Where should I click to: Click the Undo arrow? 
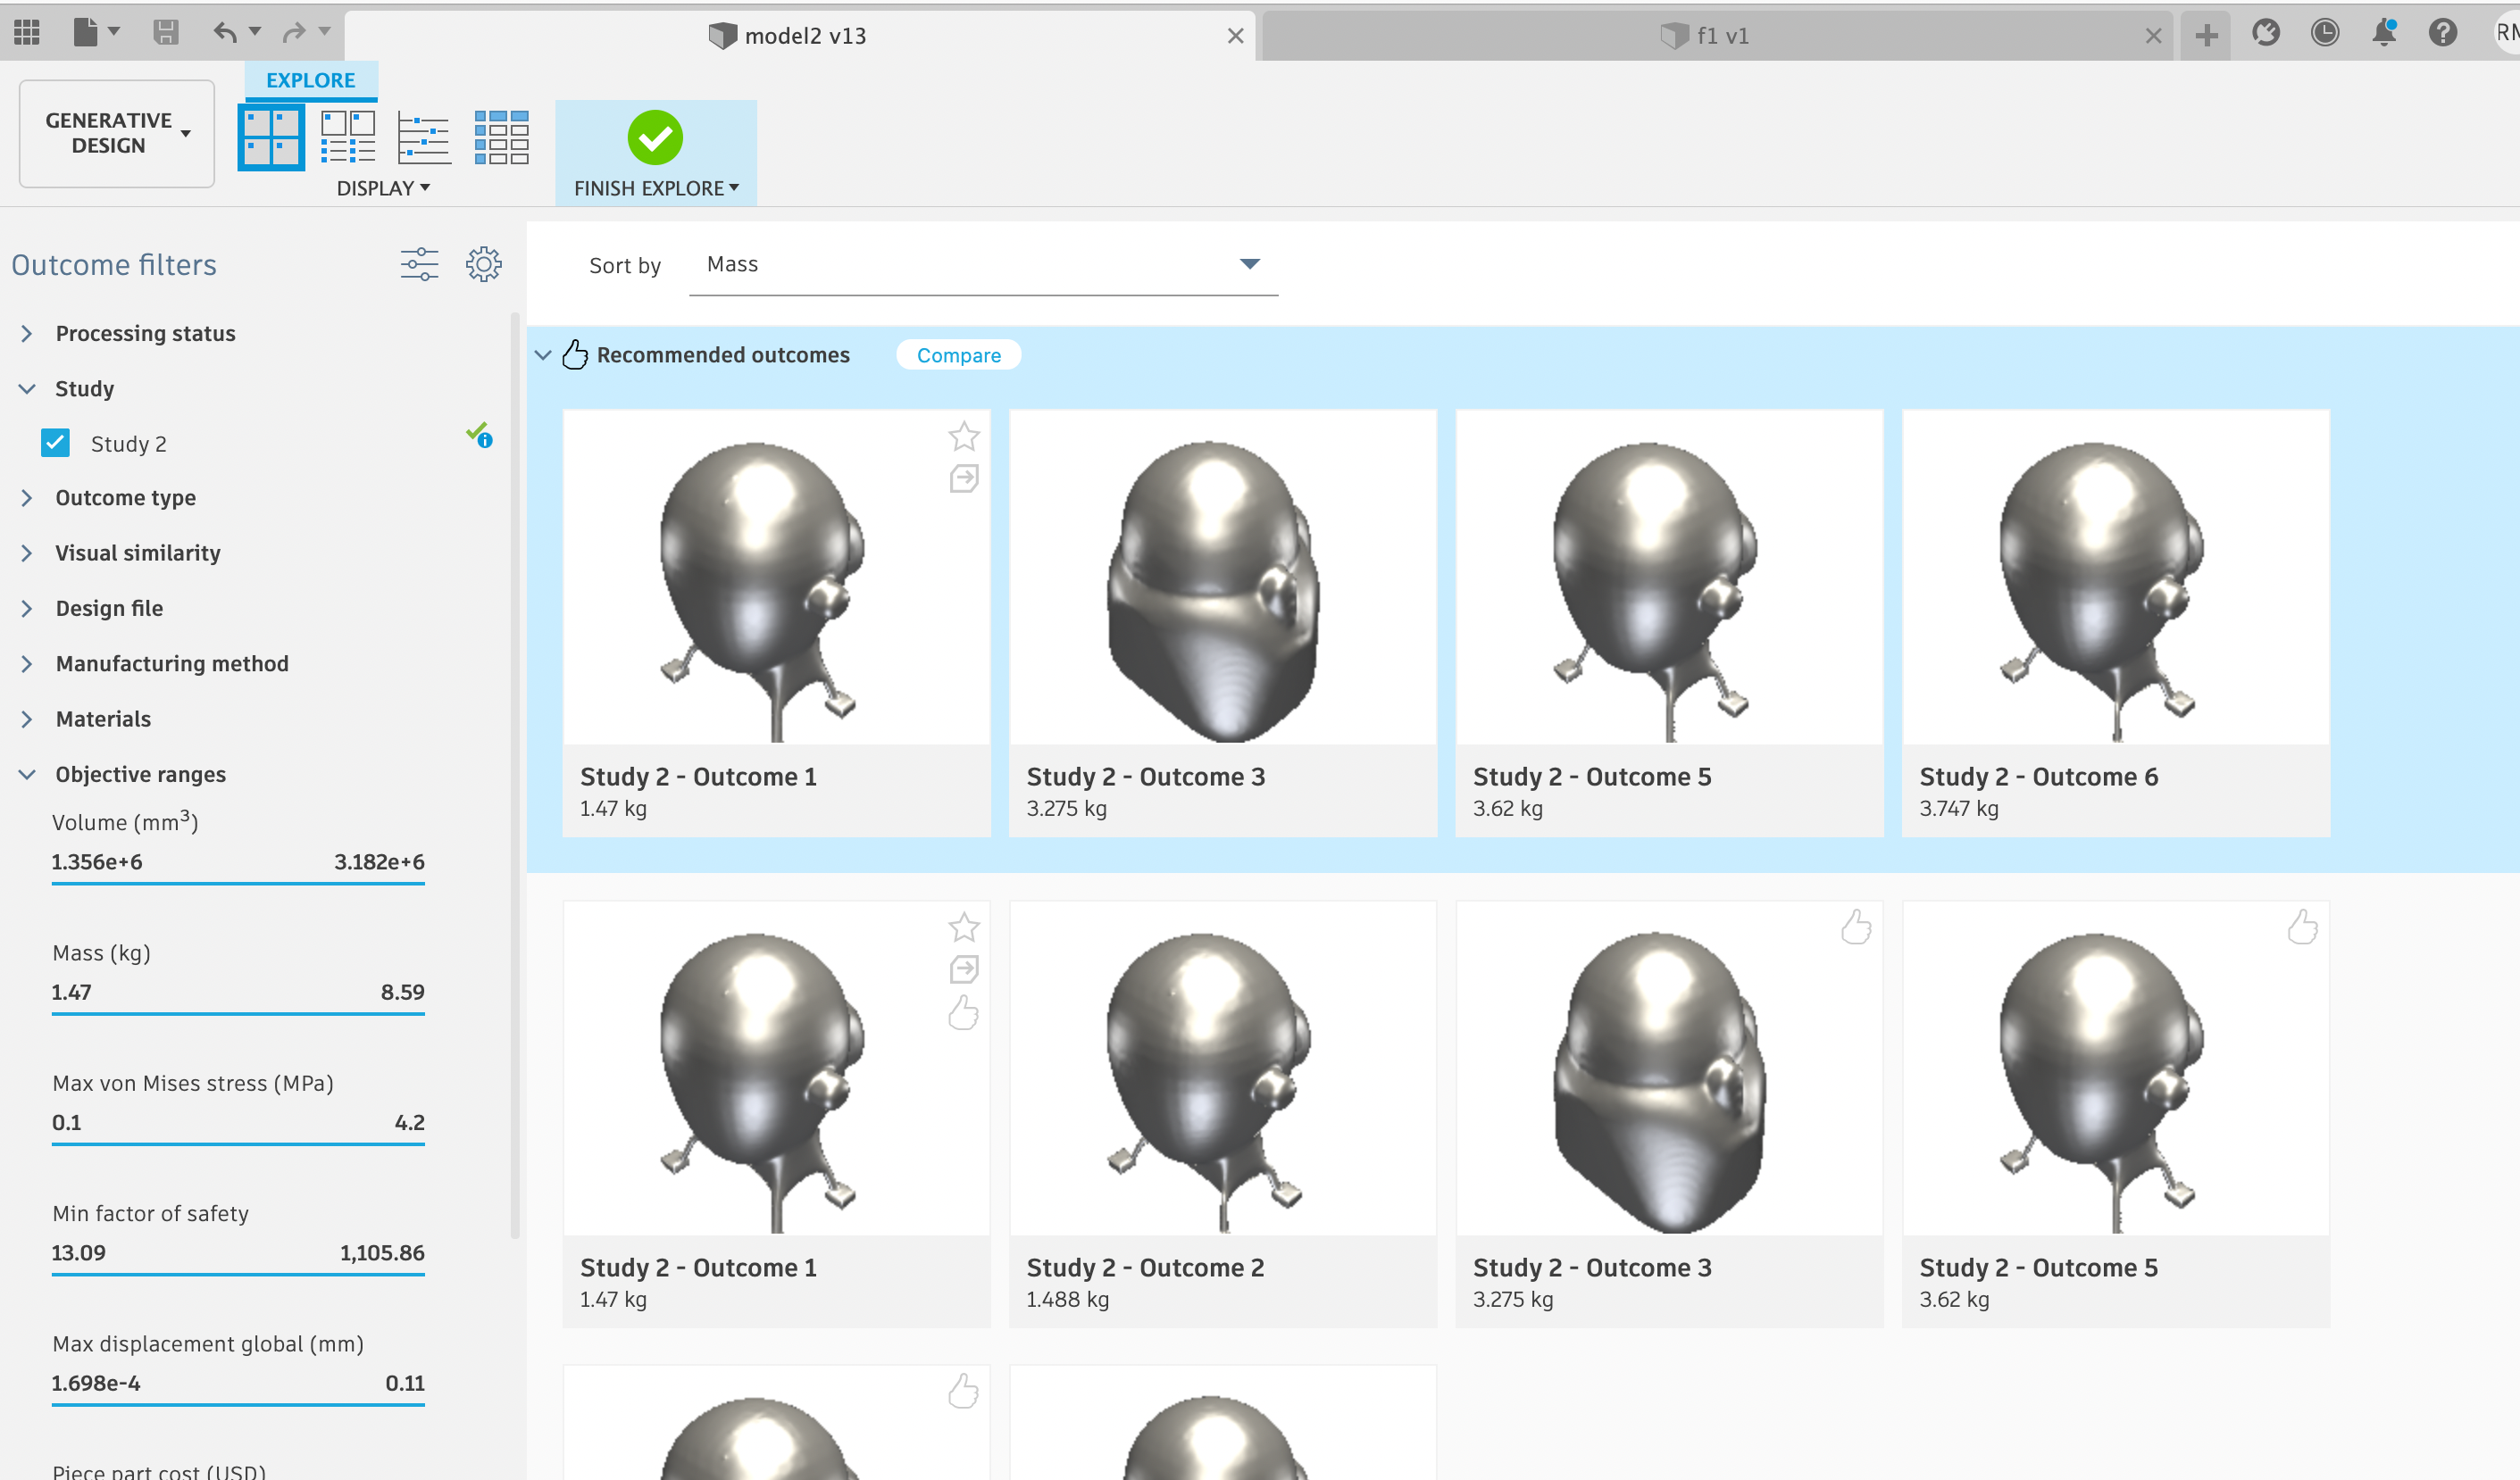[x=226, y=33]
